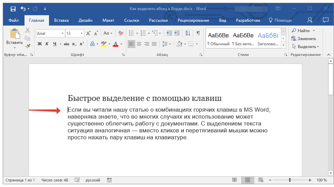This screenshot has width=334, height=187.
Task: Click the Найти search button
Action: point(301,31)
